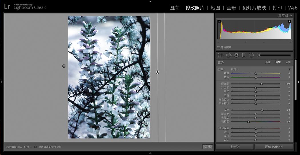300x155 pixels.
Task: Click the 波纹 slider handle
Action: (x=256, y=136)
